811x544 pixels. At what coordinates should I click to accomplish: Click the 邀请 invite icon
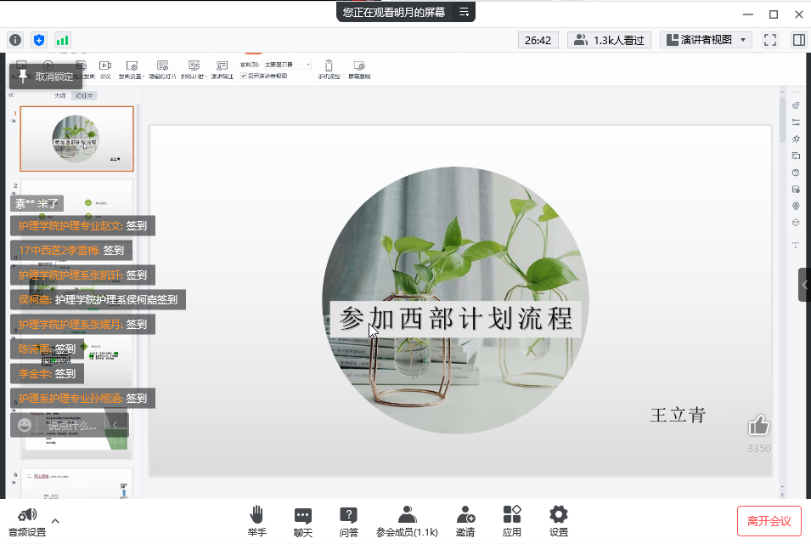point(465,515)
